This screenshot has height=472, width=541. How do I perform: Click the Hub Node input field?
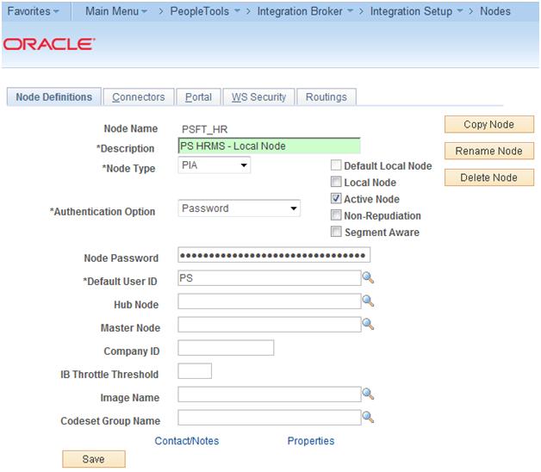point(270,301)
